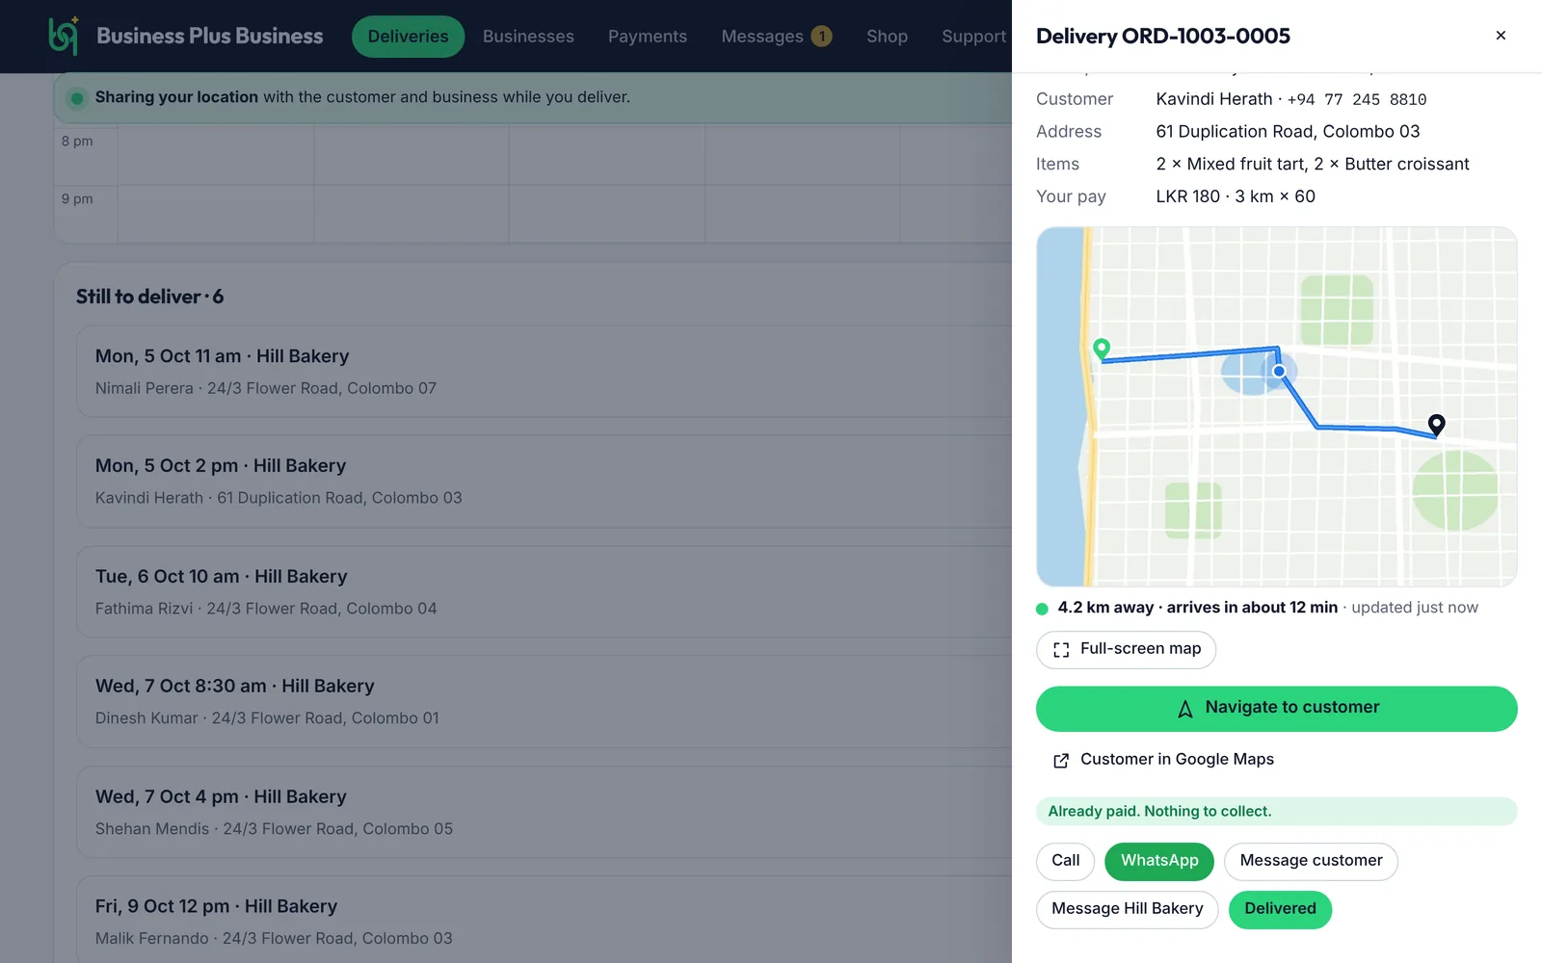
Task: Click the address 61 Duplication Road, Colombo 03
Action: [1288, 131]
